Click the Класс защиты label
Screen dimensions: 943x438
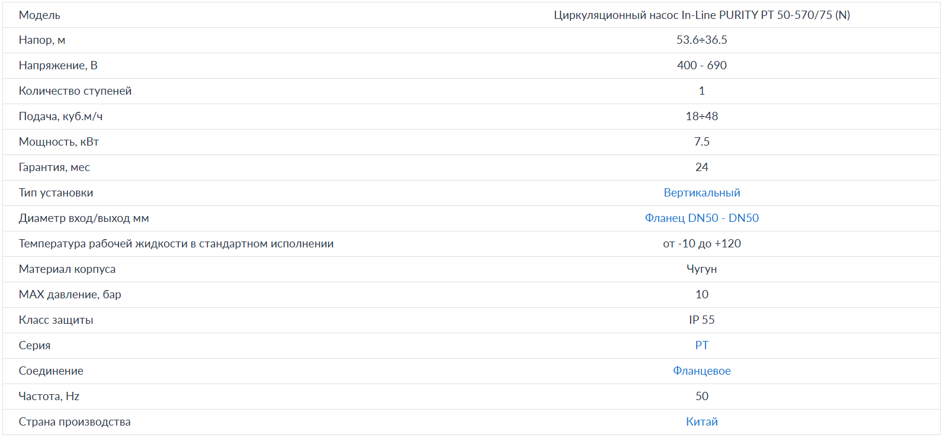click(x=56, y=320)
